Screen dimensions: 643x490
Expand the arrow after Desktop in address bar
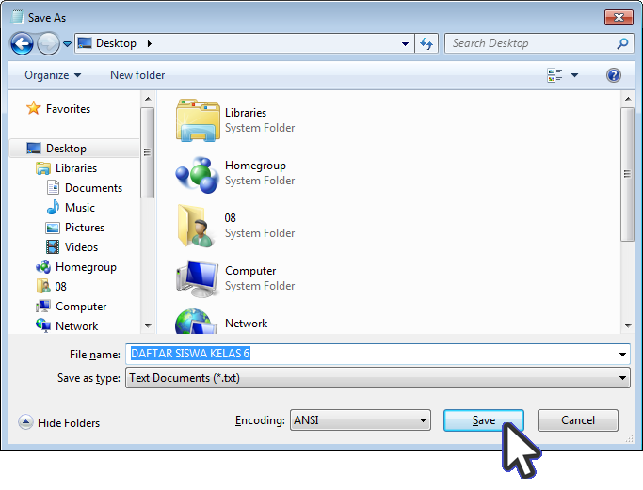[150, 43]
